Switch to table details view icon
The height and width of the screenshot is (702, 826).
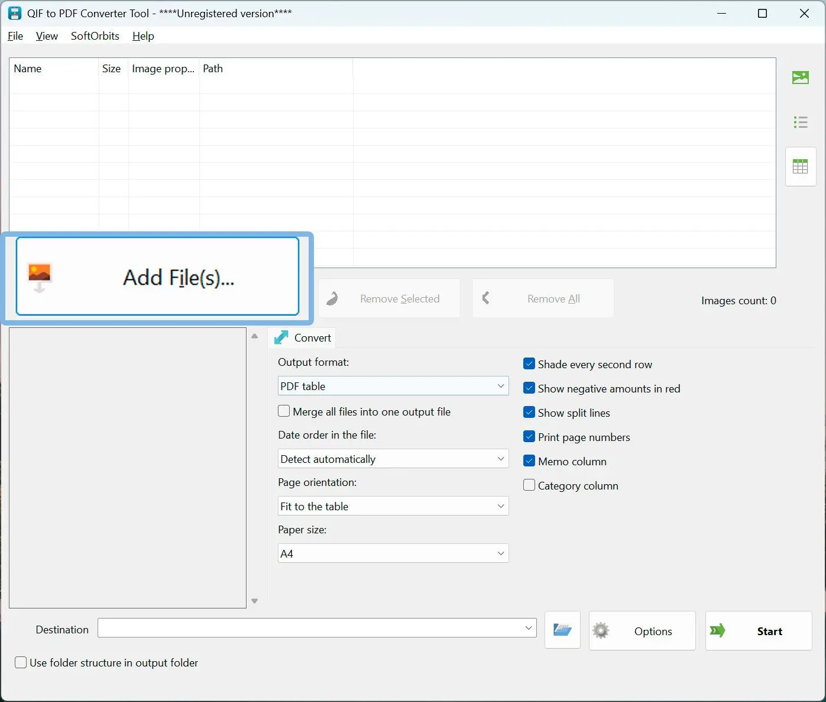[801, 166]
